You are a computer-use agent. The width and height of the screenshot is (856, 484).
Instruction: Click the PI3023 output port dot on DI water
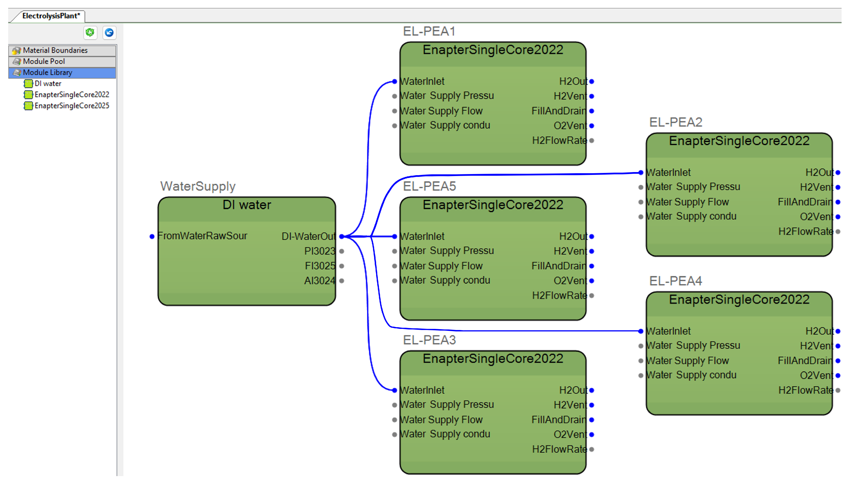point(342,251)
